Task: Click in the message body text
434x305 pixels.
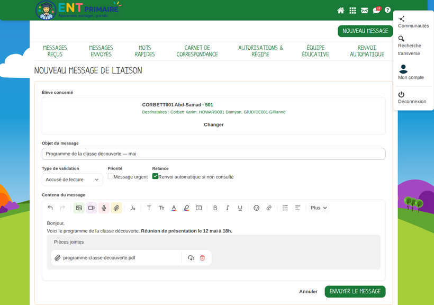Action: click(x=140, y=227)
